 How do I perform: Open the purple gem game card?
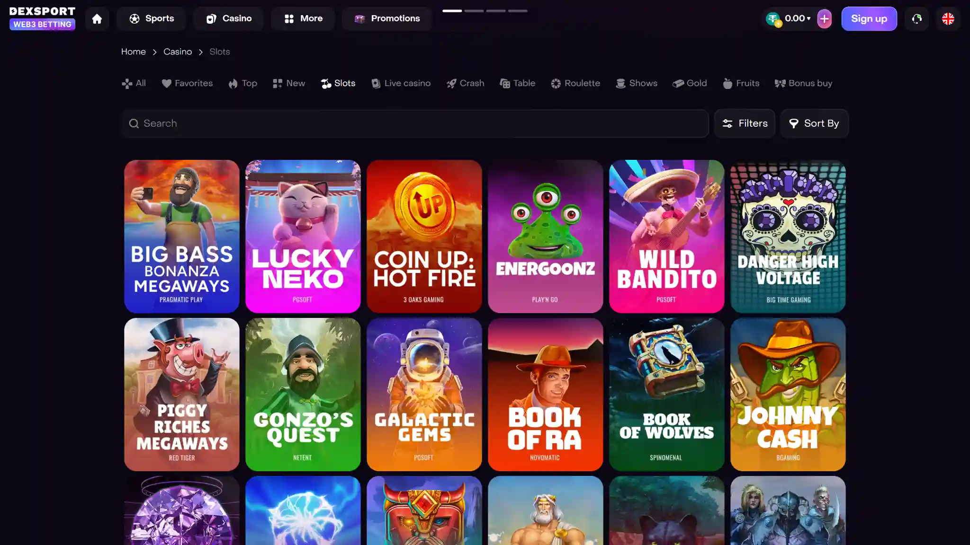(x=182, y=510)
